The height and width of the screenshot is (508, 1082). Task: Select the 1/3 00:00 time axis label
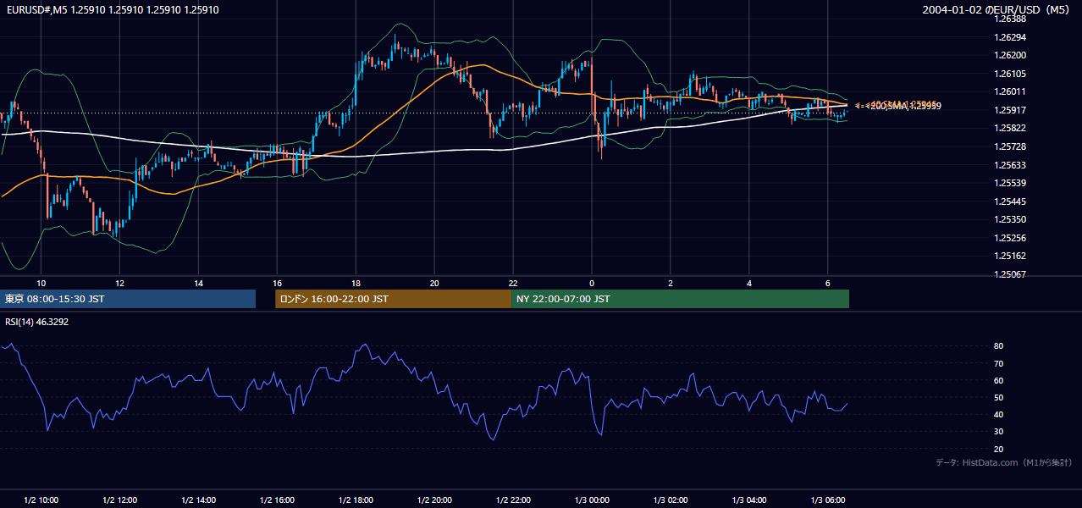(592, 500)
